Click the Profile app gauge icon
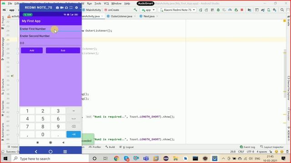The height and width of the screenshot is (163, 291). 230,10
